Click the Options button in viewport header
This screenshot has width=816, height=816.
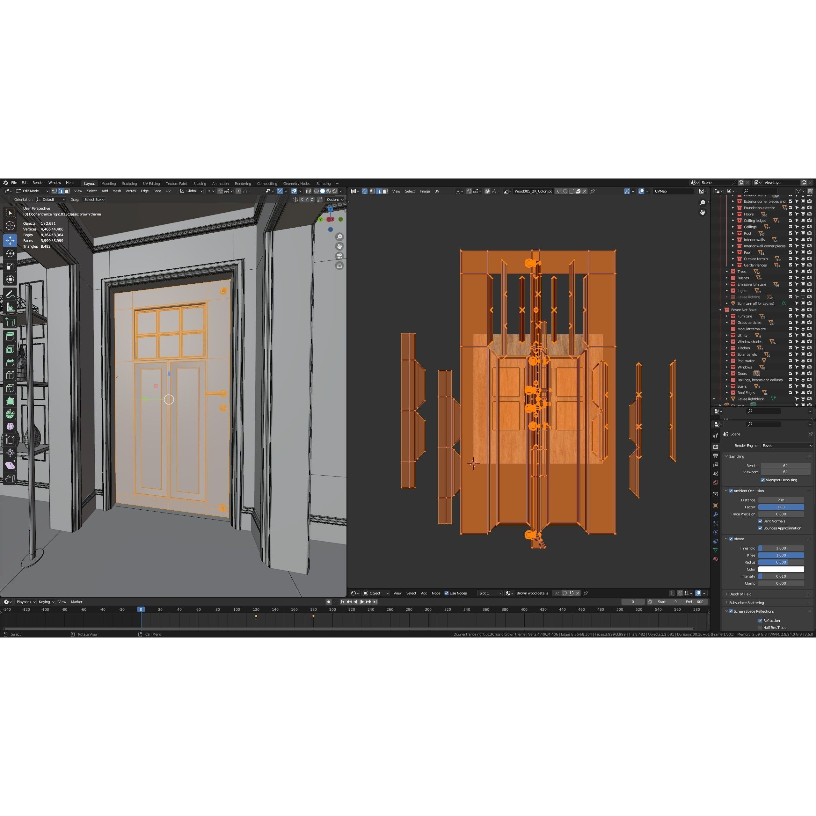tap(334, 199)
